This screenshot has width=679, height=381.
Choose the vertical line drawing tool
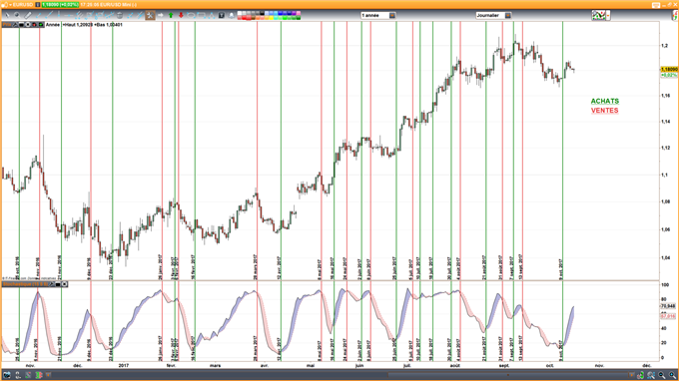(59, 15)
